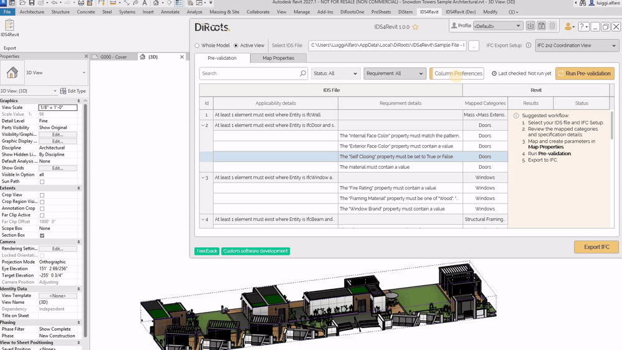This screenshot has height=350, width=622.
Task: Click the green Feedback button
Action: pos(207,251)
